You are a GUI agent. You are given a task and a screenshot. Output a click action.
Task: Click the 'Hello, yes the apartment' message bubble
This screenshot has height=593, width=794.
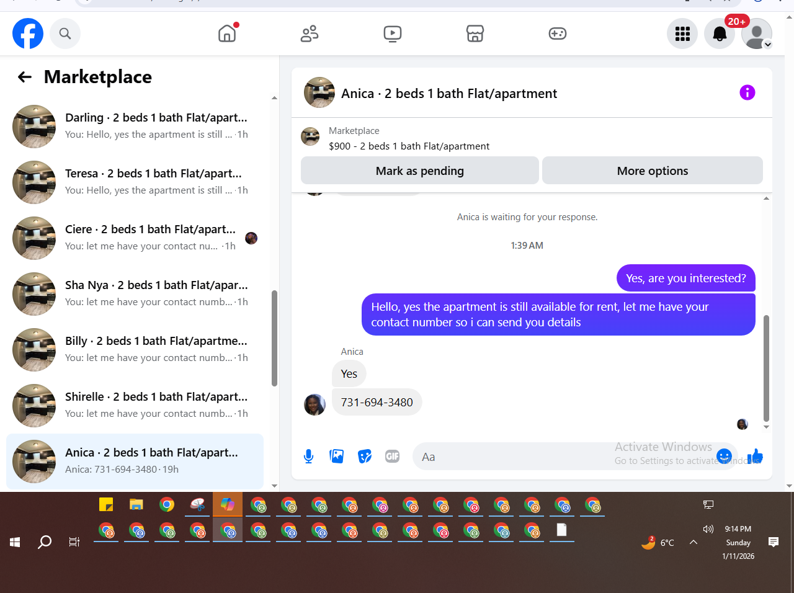pyautogui.click(x=558, y=314)
